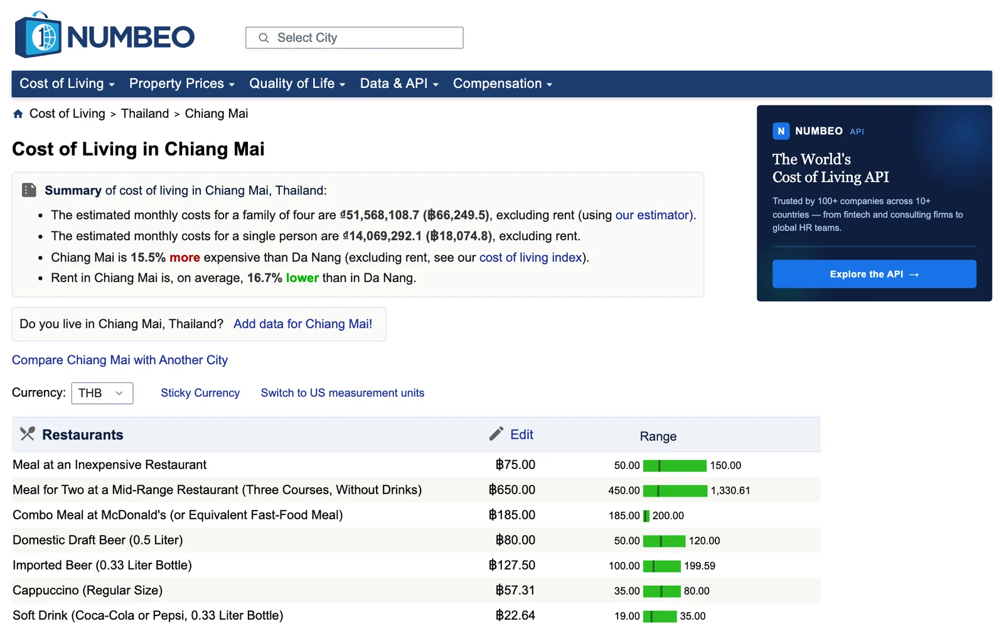The height and width of the screenshot is (628, 1004).
Task: Click the Summary document icon
Action: [x=29, y=190]
